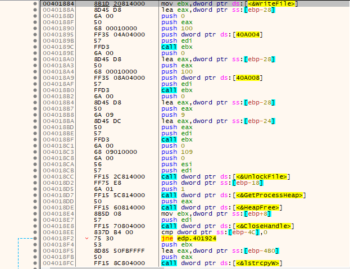Select the cmp dword ptr ebp-4C line
Viewport: 350px width, 269px height.
tap(214, 232)
